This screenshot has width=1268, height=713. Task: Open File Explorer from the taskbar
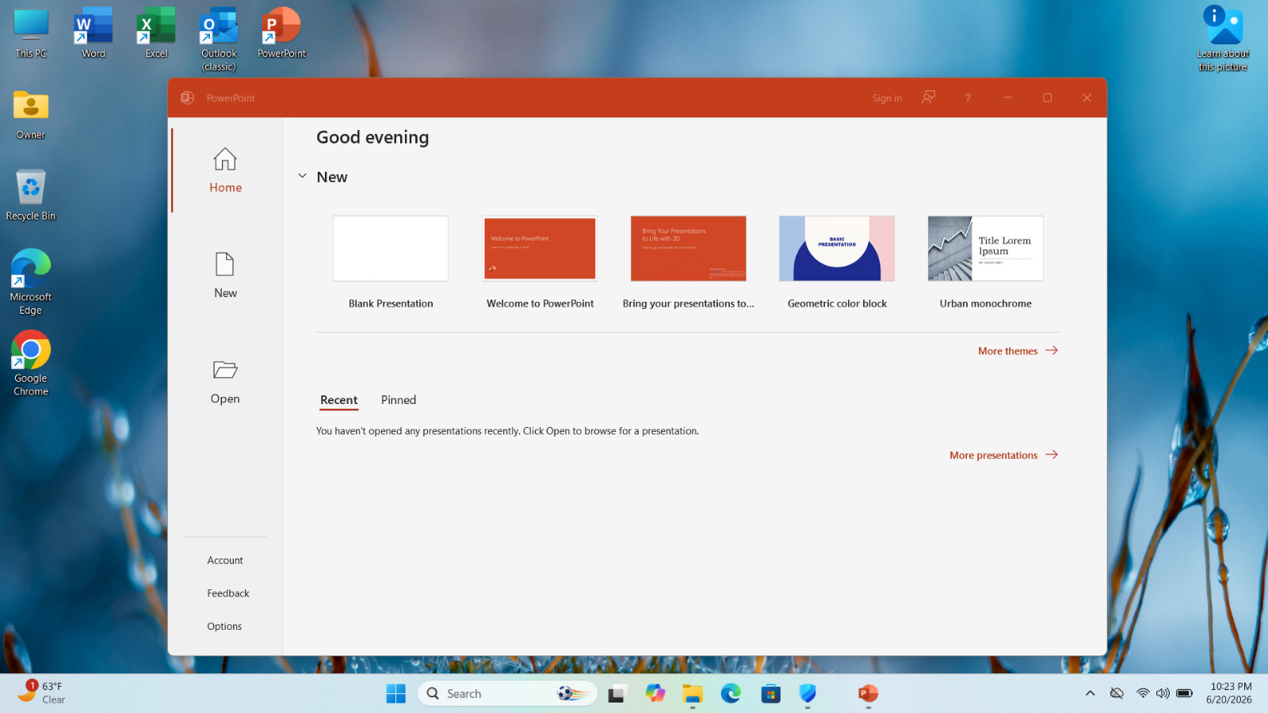(693, 693)
